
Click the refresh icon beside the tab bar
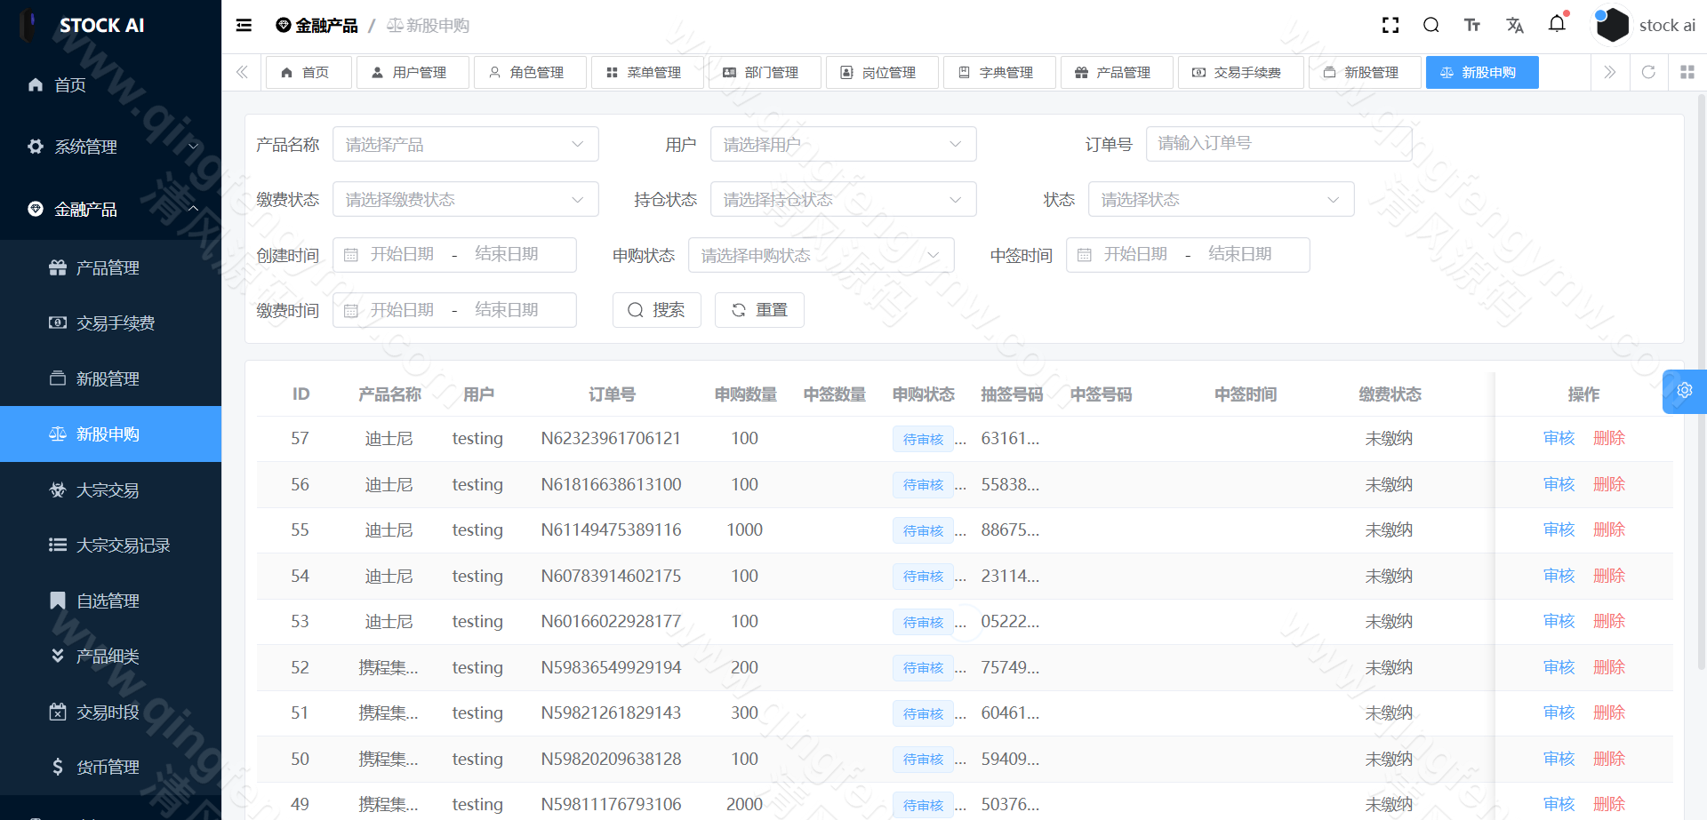tap(1648, 72)
